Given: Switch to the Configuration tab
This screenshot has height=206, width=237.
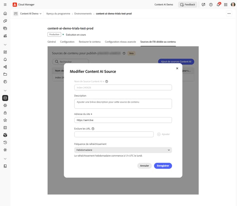Looking at the screenshot, I should (x=67, y=42).
